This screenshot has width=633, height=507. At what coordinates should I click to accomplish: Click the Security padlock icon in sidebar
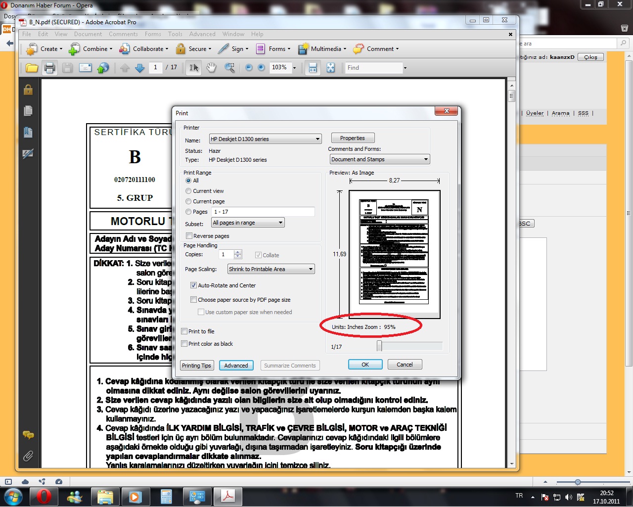[x=28, y=90]
